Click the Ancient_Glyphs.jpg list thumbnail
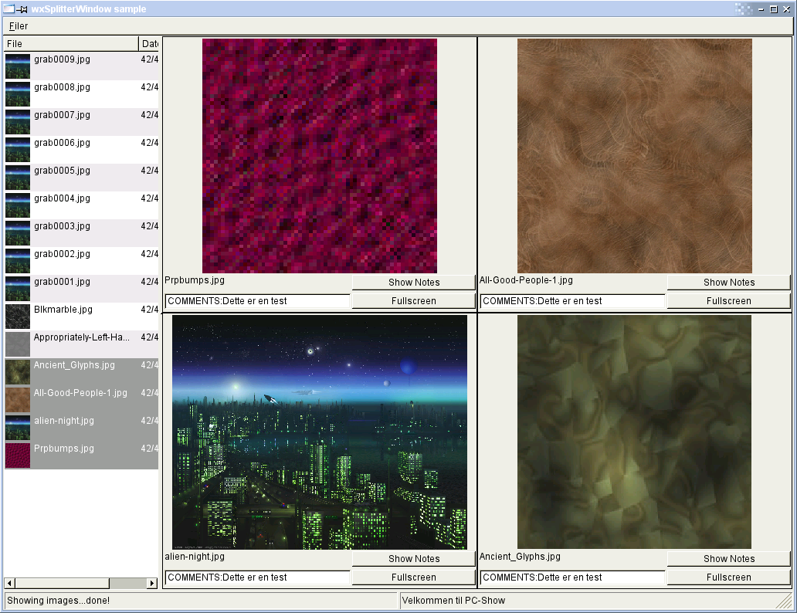Image resolution: width=797 pixels, height=613 pixels. 18,371
